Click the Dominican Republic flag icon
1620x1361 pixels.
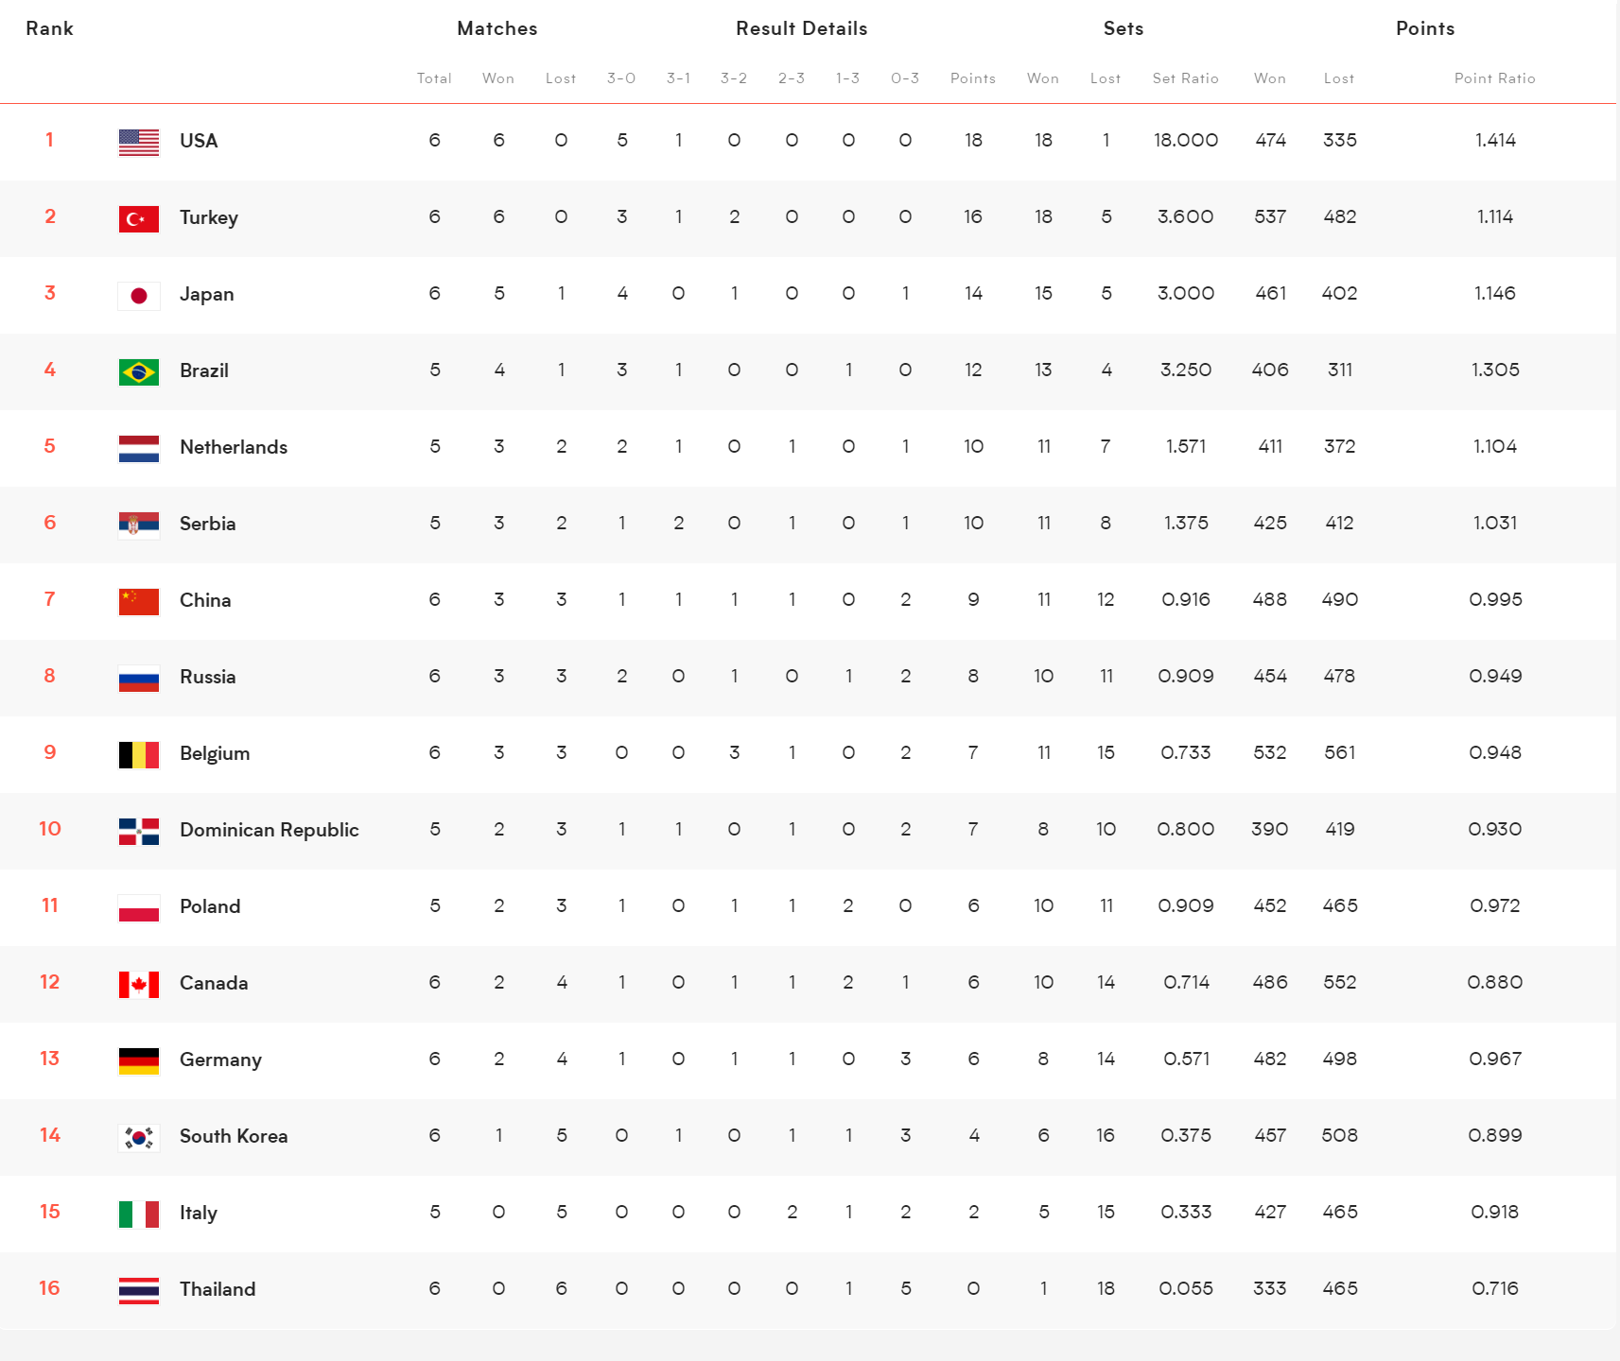(139, 831)
